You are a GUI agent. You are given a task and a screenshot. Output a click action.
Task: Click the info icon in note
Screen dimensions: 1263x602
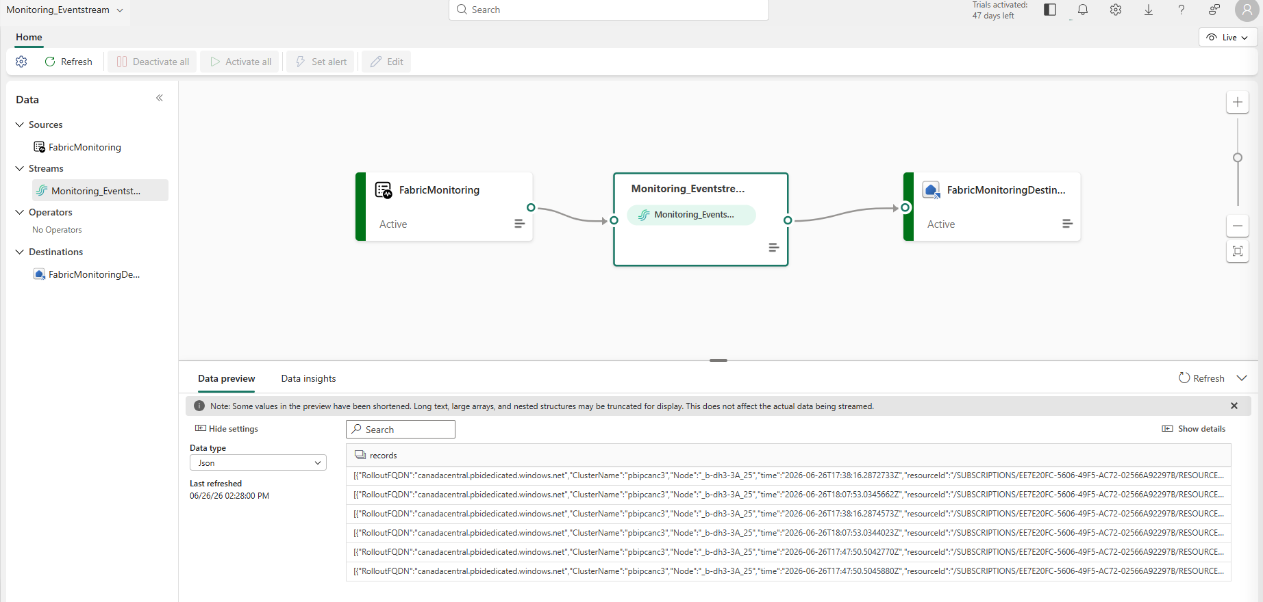pos(199,406)
